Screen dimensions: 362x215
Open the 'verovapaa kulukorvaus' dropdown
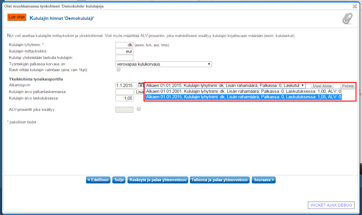163,64
